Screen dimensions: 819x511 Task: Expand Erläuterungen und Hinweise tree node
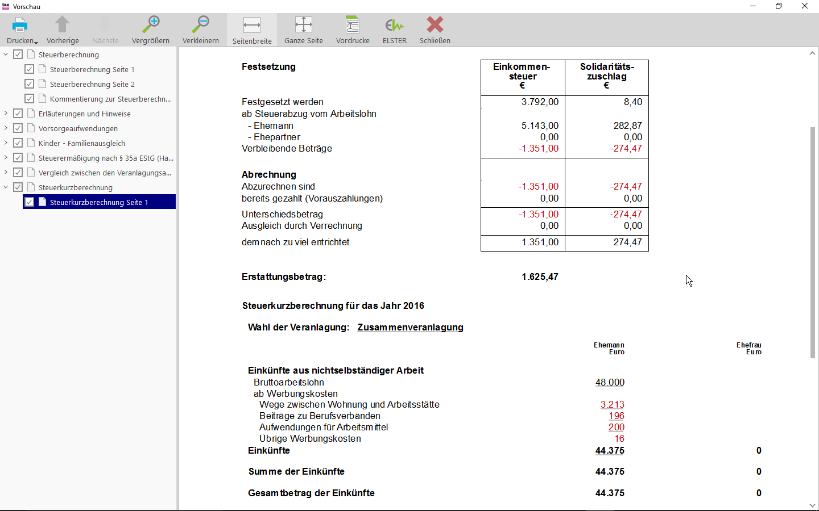point(6,114)
